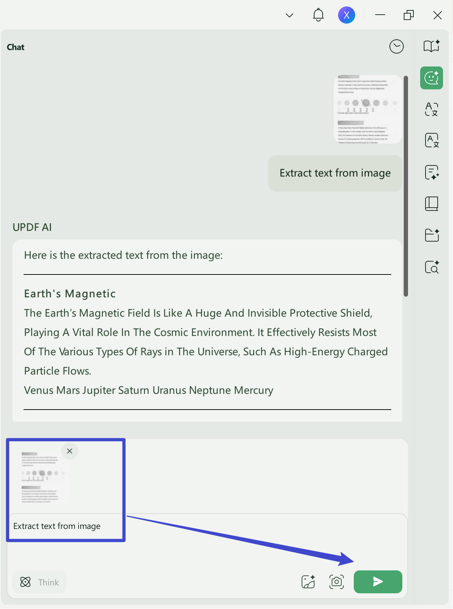Select the active AI chat icon
453x609 pixels.
[x=432, y=78]
